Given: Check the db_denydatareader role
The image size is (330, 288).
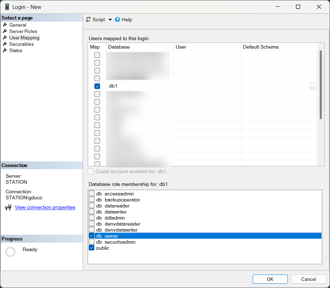Looking at the screenshot, I should [92, 223].
